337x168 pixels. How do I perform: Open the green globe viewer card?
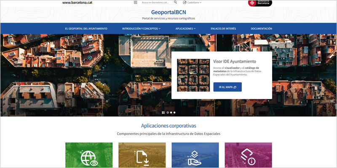89,155
